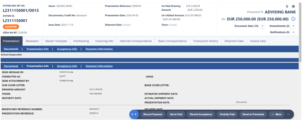303x120 pixels.
Task: Click Documentary Credit No testnaomi
Action: pos(68,15)
